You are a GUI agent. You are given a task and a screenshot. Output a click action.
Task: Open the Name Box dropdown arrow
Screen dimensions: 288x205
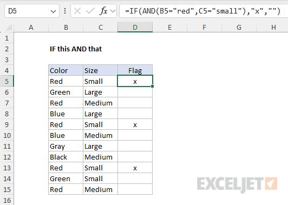[x=53, y=11]
